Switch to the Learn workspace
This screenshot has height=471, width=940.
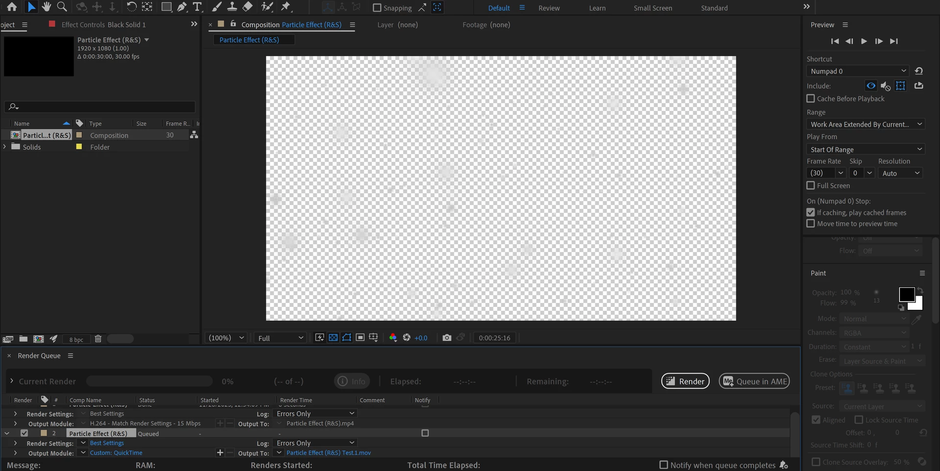click(597, 8)
